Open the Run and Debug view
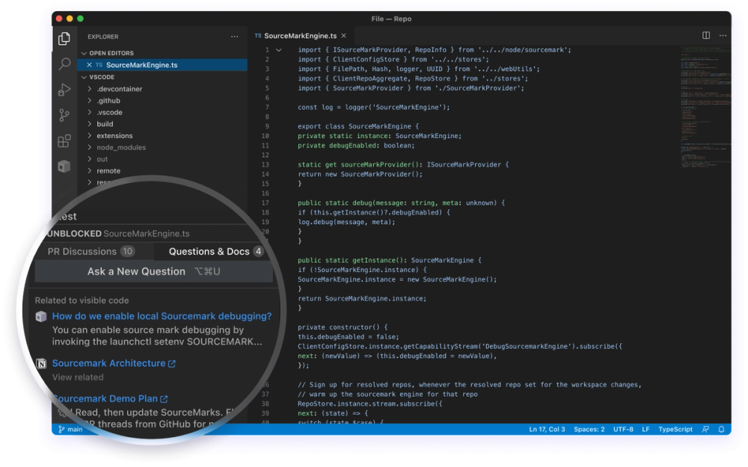 (x=64, y=90)
